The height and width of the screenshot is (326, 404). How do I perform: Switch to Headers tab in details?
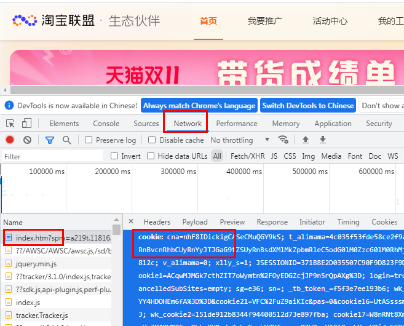pyautogui.click(x=157, y=222)
